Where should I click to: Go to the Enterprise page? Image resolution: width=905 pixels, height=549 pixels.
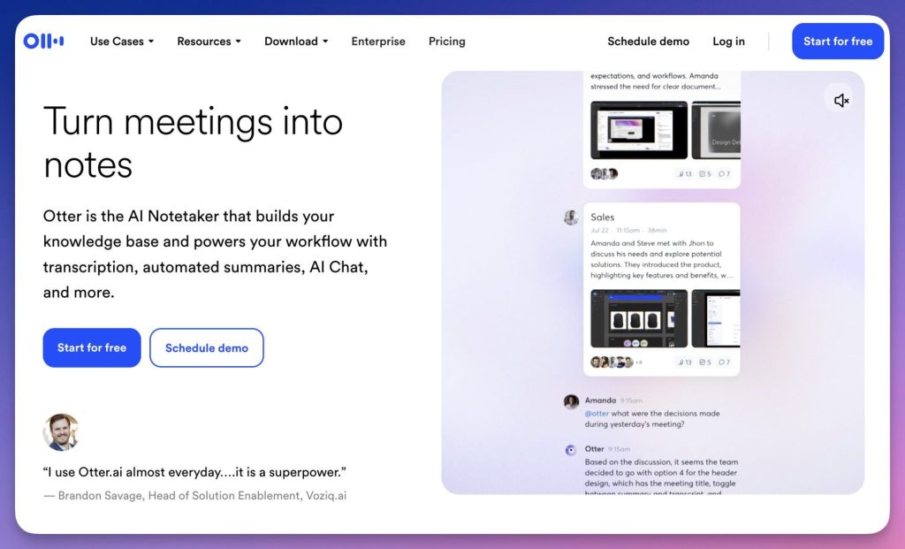378,42
